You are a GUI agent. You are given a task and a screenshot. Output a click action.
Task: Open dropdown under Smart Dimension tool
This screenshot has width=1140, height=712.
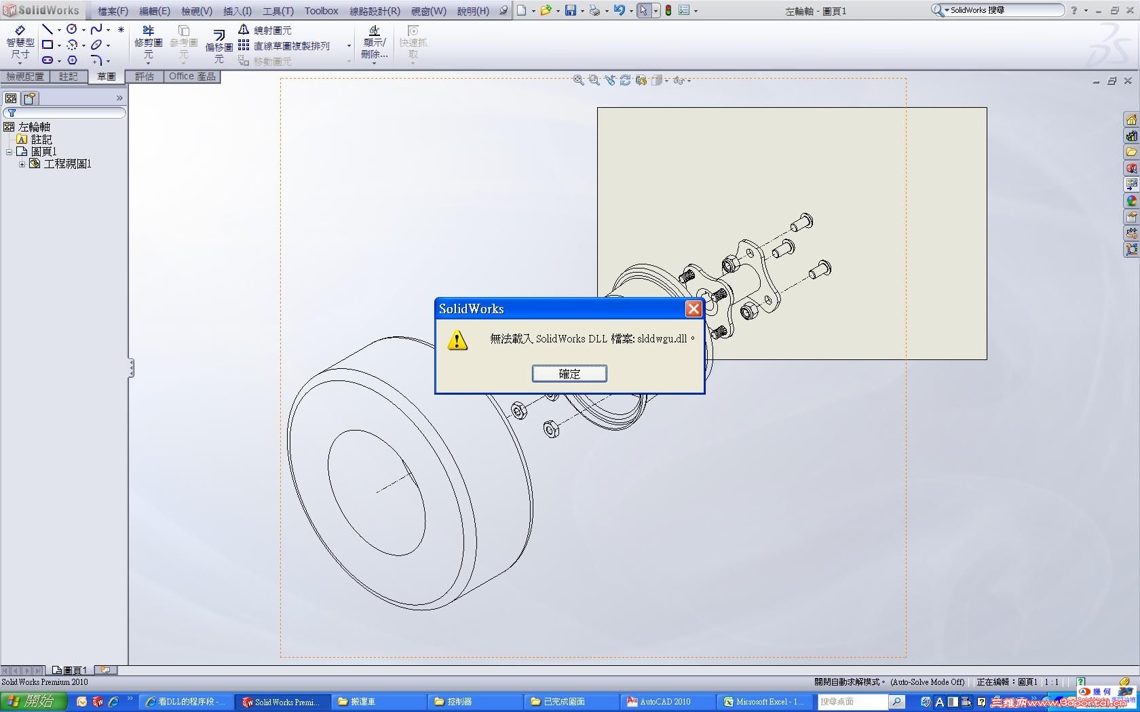coord(20,63)
